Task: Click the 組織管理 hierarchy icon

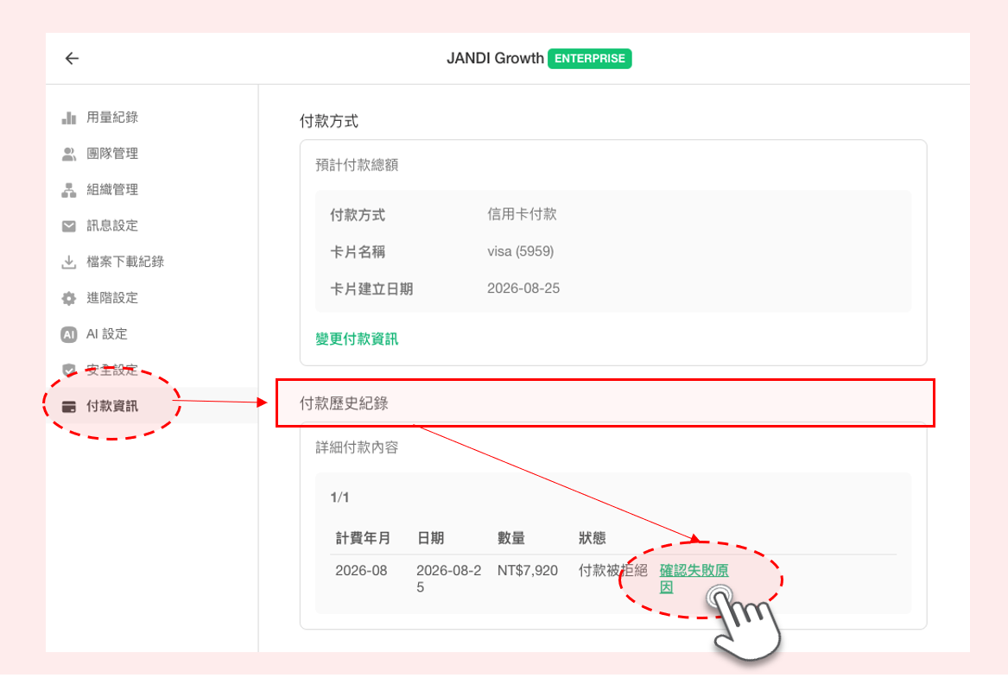Action: pyautogui.click(x=69, y=190)
